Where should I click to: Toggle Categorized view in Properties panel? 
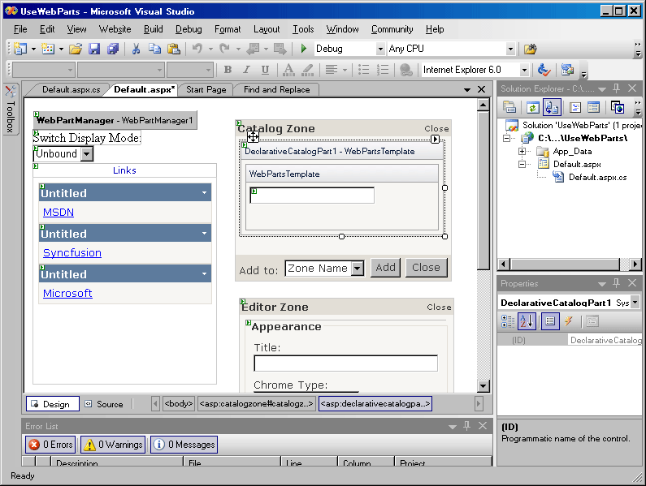(509, 321)
